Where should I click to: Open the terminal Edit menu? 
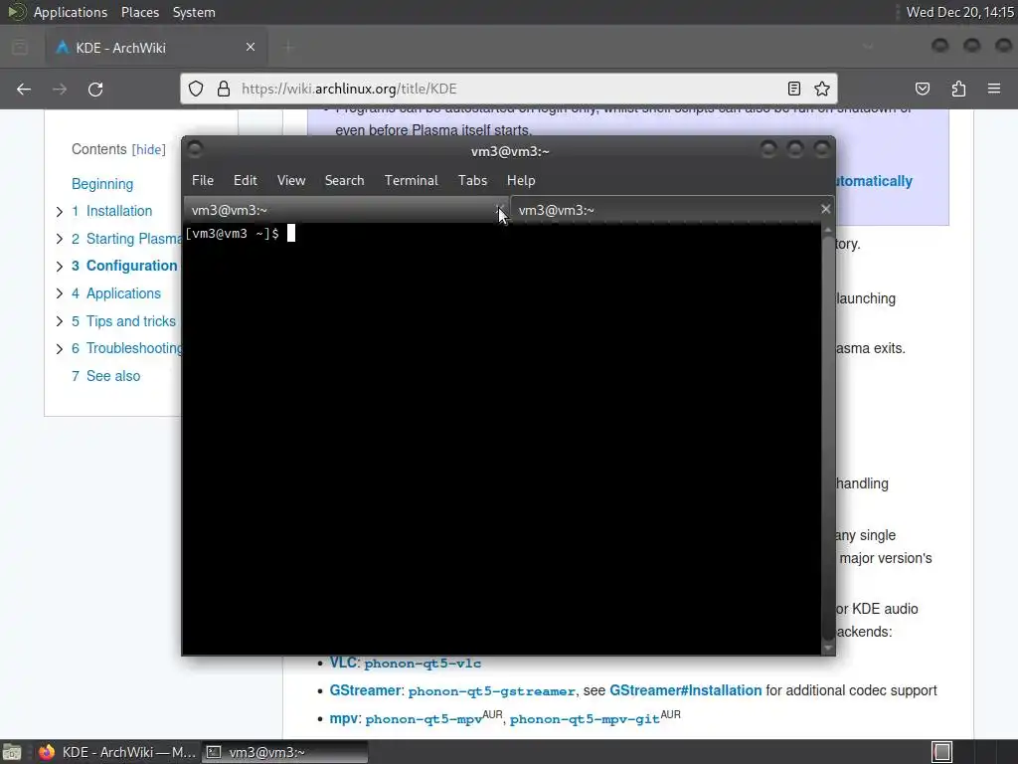click(245, 181)
